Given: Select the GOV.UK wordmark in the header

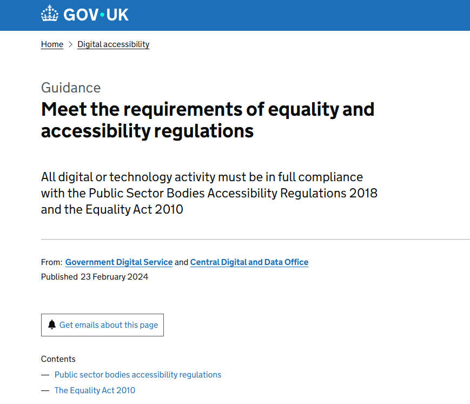Looking at the screenshot, I should click(x=96, y=15).
